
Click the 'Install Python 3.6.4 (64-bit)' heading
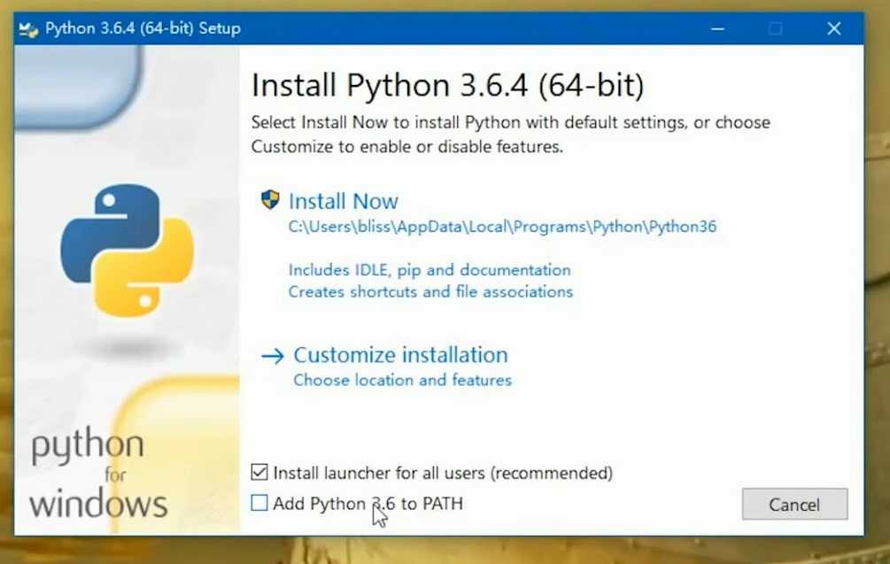tap(448, 86)
